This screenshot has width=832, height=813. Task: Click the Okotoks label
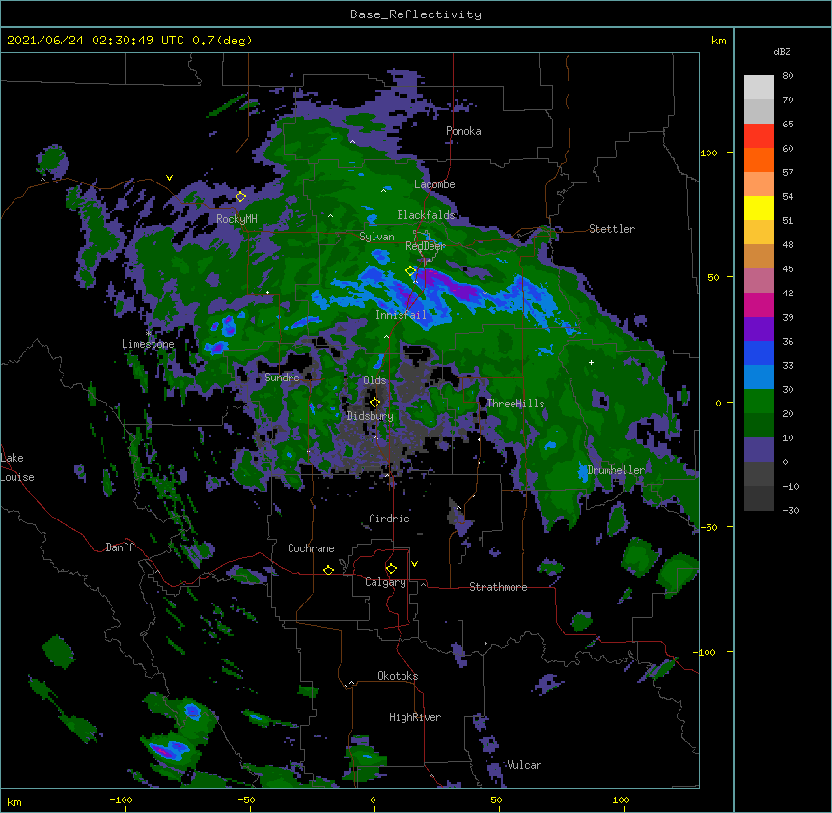(x=398, y=676)
